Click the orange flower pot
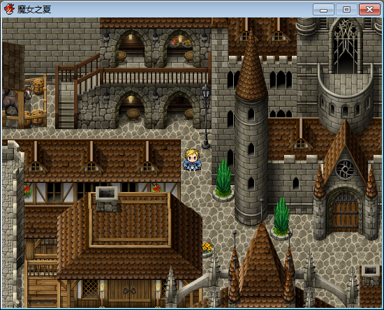This screenshot has height=310, width=384. pyautogui.click(x=207, y=249)
